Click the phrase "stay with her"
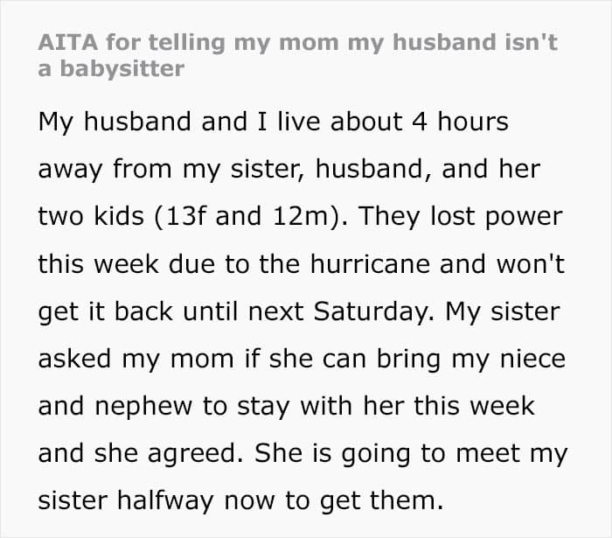 tap(284, 407)
